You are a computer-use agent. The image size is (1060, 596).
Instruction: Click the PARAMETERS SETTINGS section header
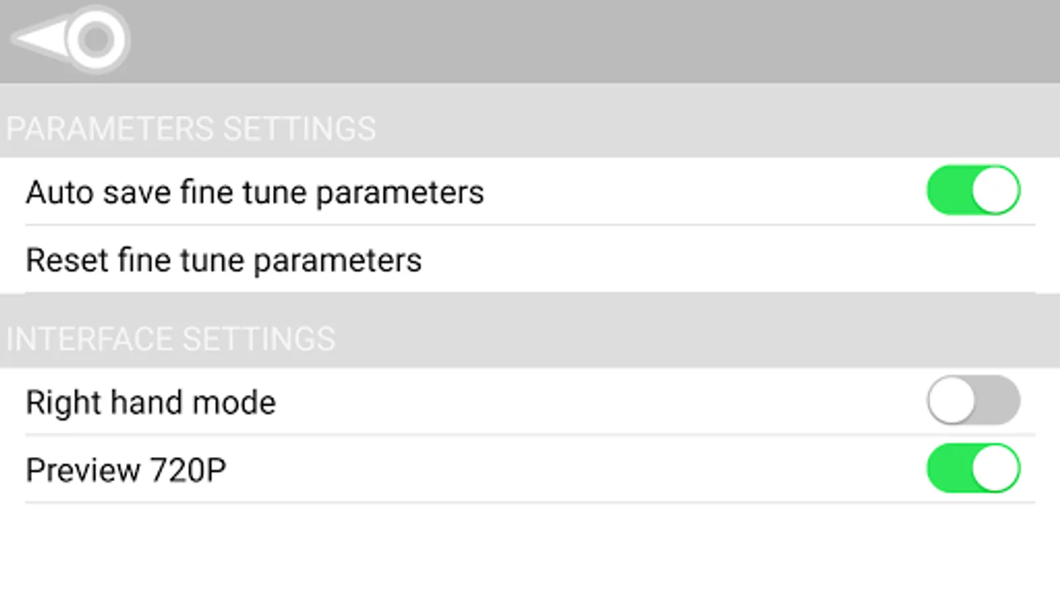[191, 128]
